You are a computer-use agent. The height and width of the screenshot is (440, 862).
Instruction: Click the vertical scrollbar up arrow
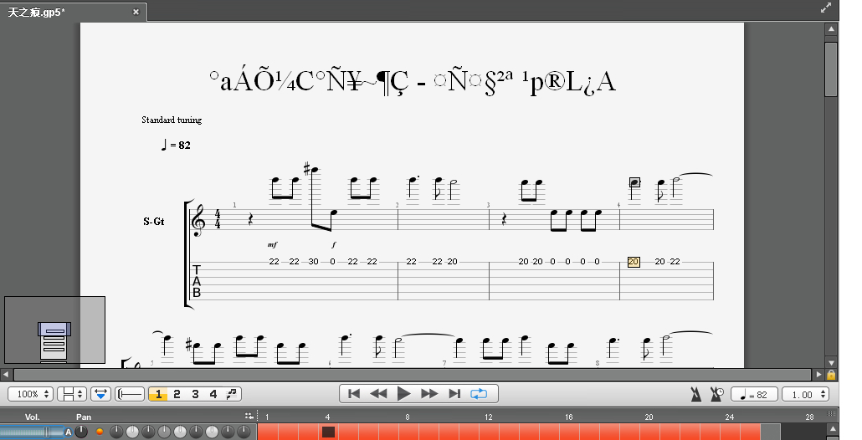[x=831, y=29]
